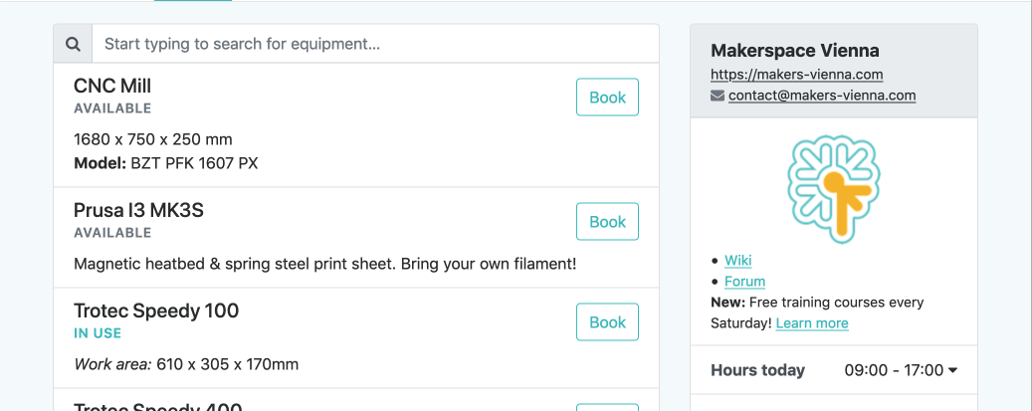Click the Work area 610 x 305 x 170mm text

[186, 364]
